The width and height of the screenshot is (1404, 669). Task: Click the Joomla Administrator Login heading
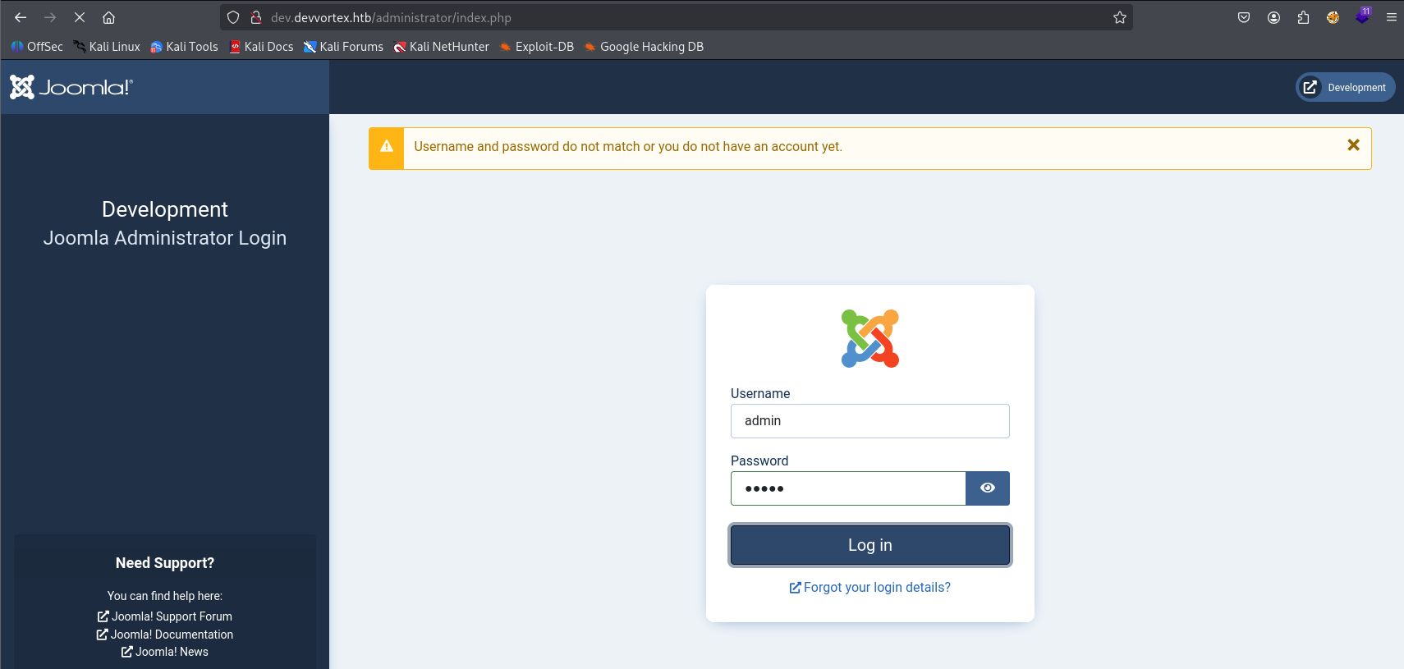pos(165,238)
